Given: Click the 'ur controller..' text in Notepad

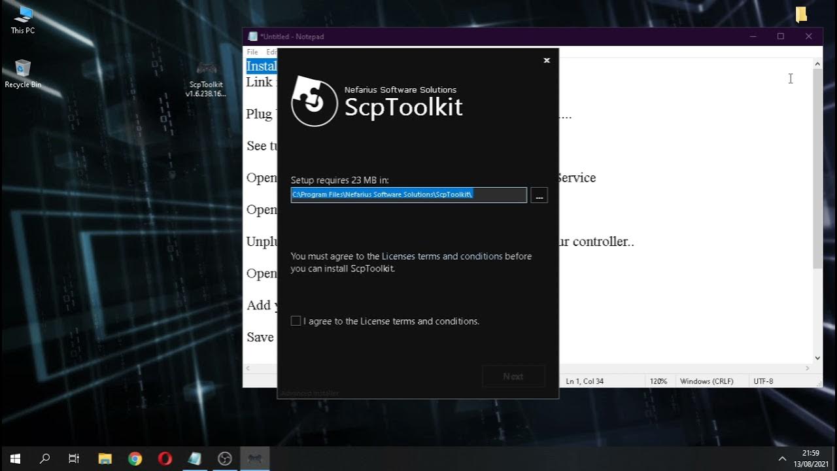Looking at the screenshot, I should coord(596,241).
